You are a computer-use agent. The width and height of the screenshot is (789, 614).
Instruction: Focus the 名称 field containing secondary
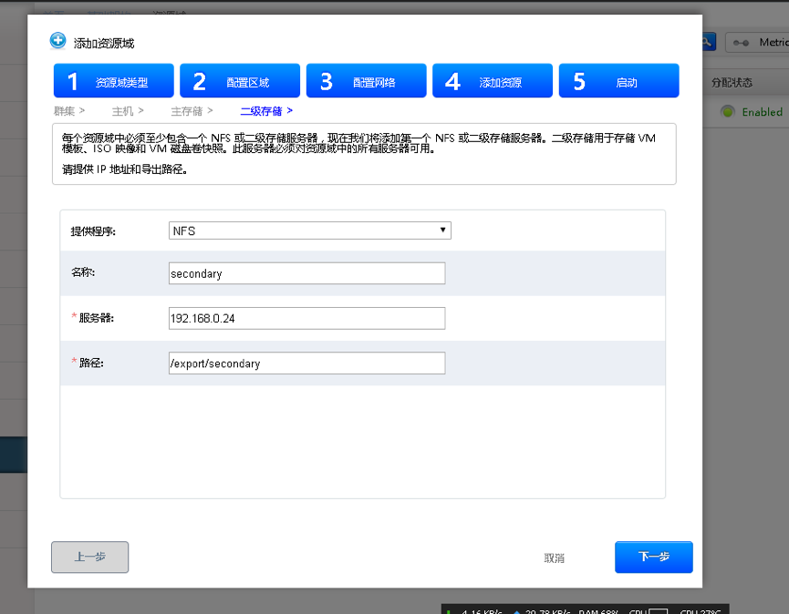coord(307,273)
